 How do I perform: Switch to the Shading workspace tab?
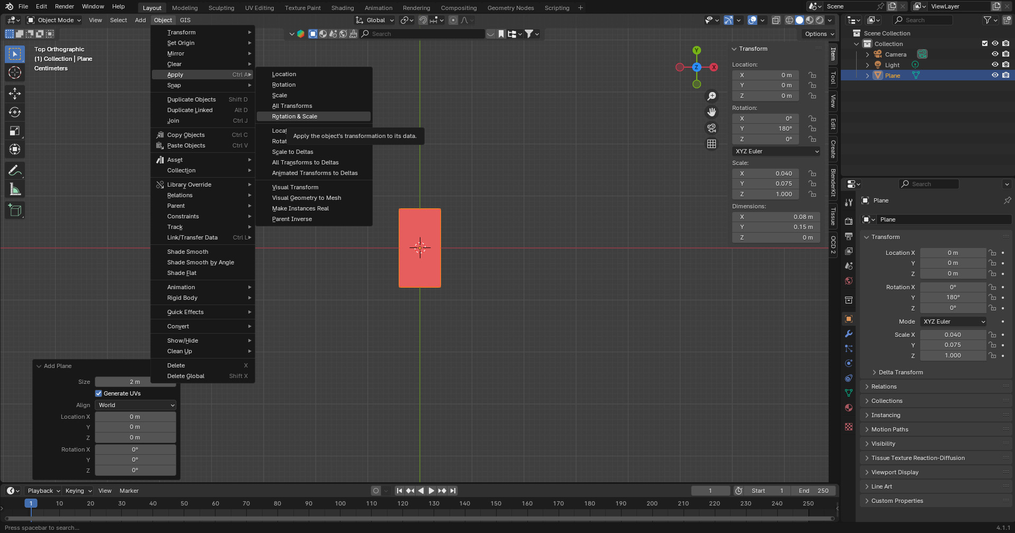coord(342,8)
